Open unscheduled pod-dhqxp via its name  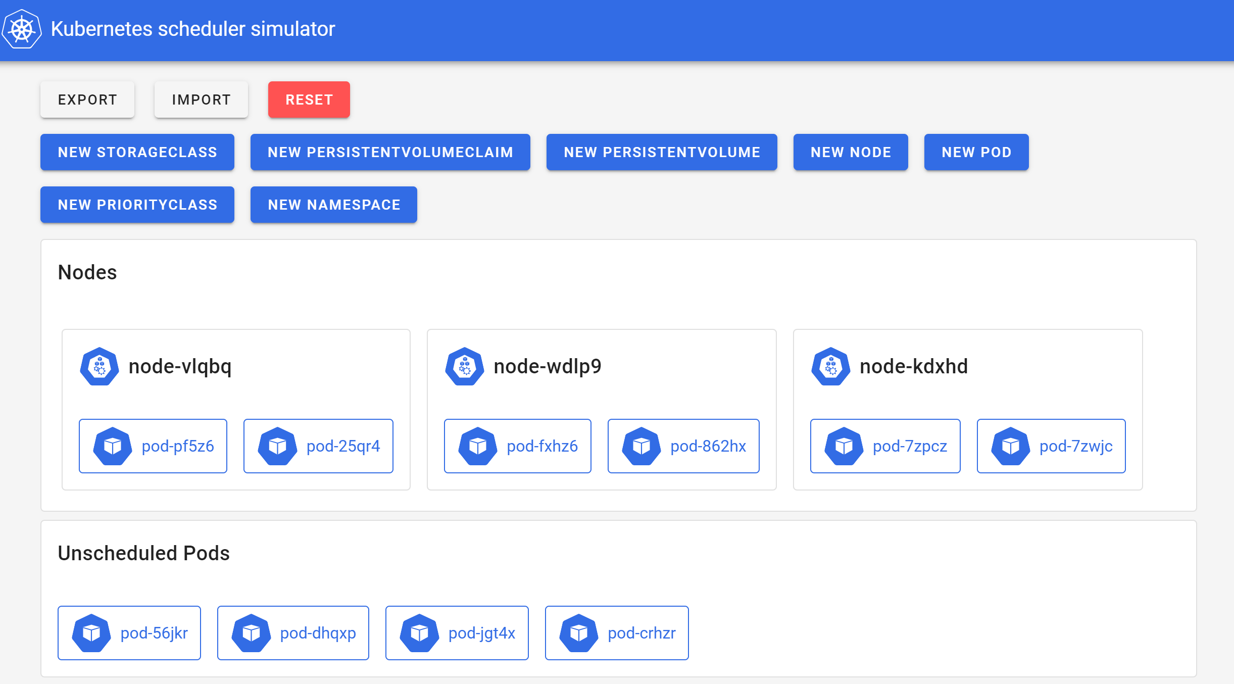click(318, 633)
